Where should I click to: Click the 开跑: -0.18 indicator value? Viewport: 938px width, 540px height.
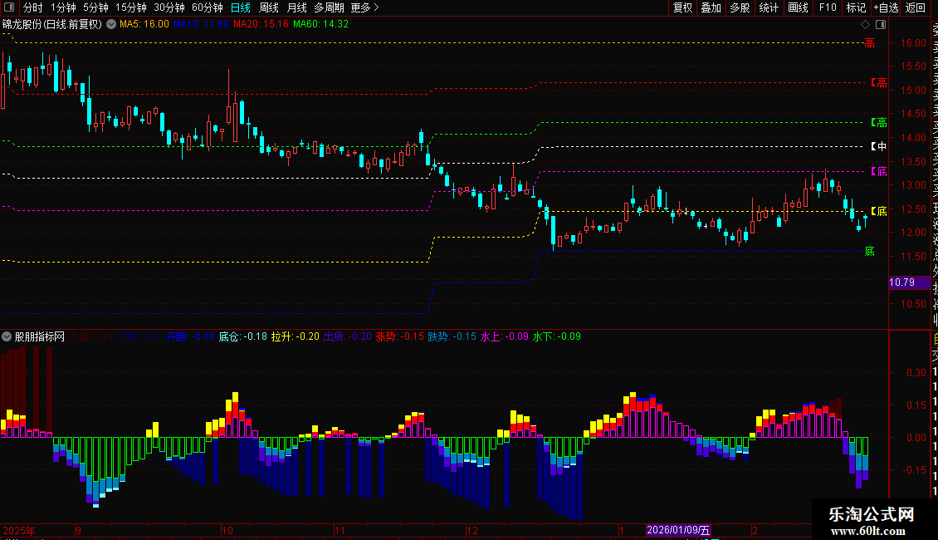[190, 337]
